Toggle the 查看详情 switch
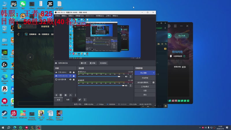This screenshot has width=231, height=130. coord(184,67)
